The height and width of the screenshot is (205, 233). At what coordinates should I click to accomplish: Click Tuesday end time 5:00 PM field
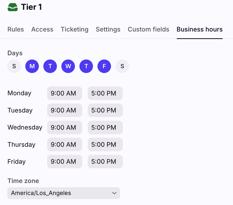tap(105, 110)
